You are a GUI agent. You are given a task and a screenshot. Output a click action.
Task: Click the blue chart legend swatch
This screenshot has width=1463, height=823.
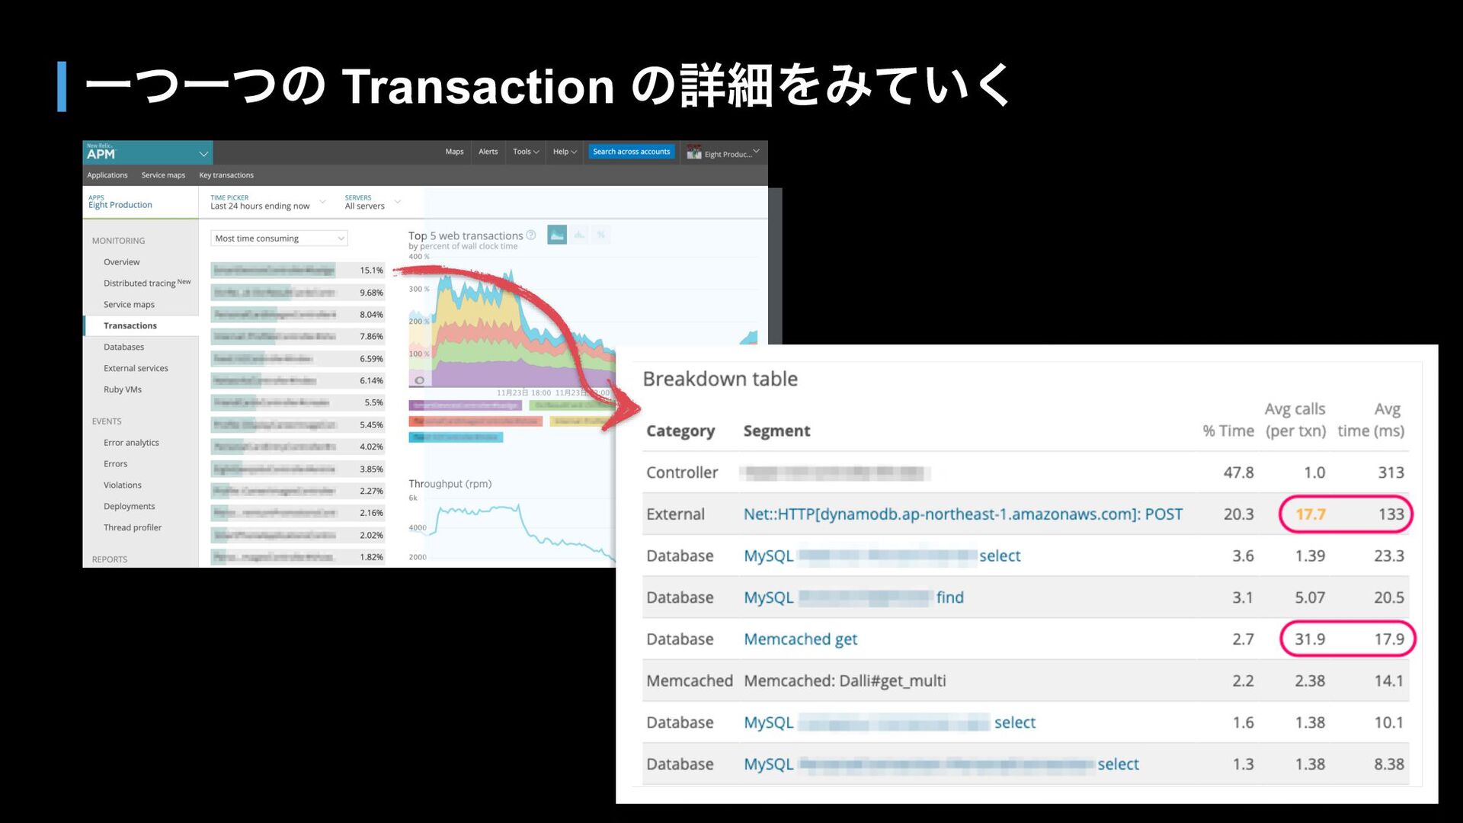click(x=456, y=437)
